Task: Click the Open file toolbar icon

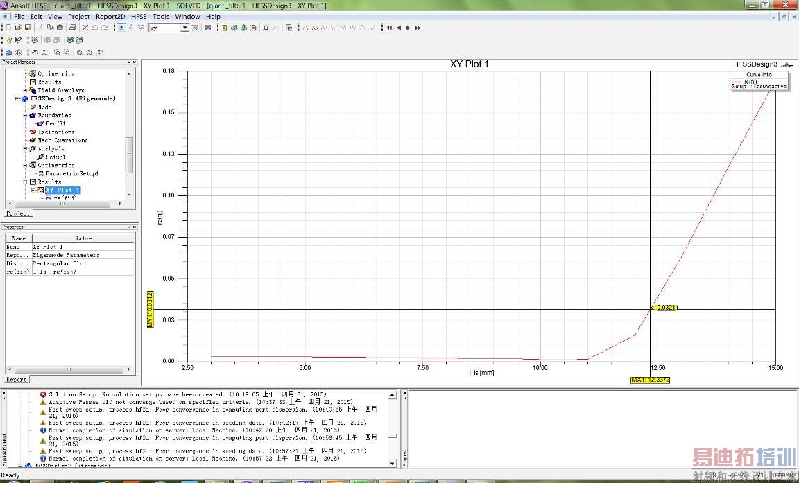Action: click(18, 28)
